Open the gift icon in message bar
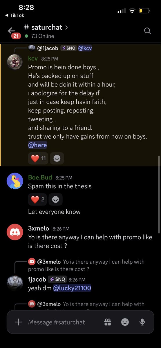Screen dimensions: 161x348 108,322
